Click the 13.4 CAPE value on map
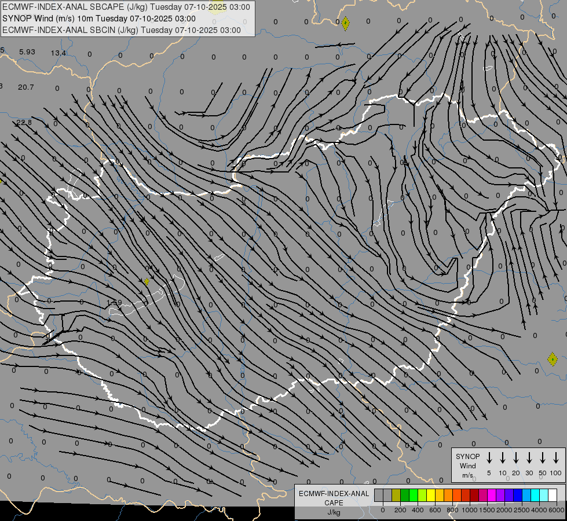The width and height of the screenshot is (567, 521). click(x=58, y=53)
